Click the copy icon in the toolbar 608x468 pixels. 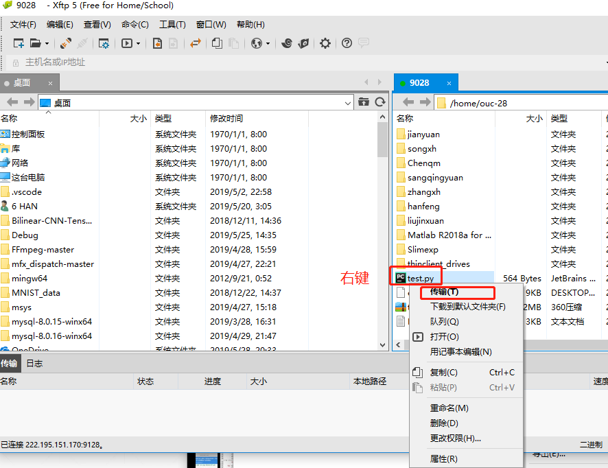click(218, 43)
